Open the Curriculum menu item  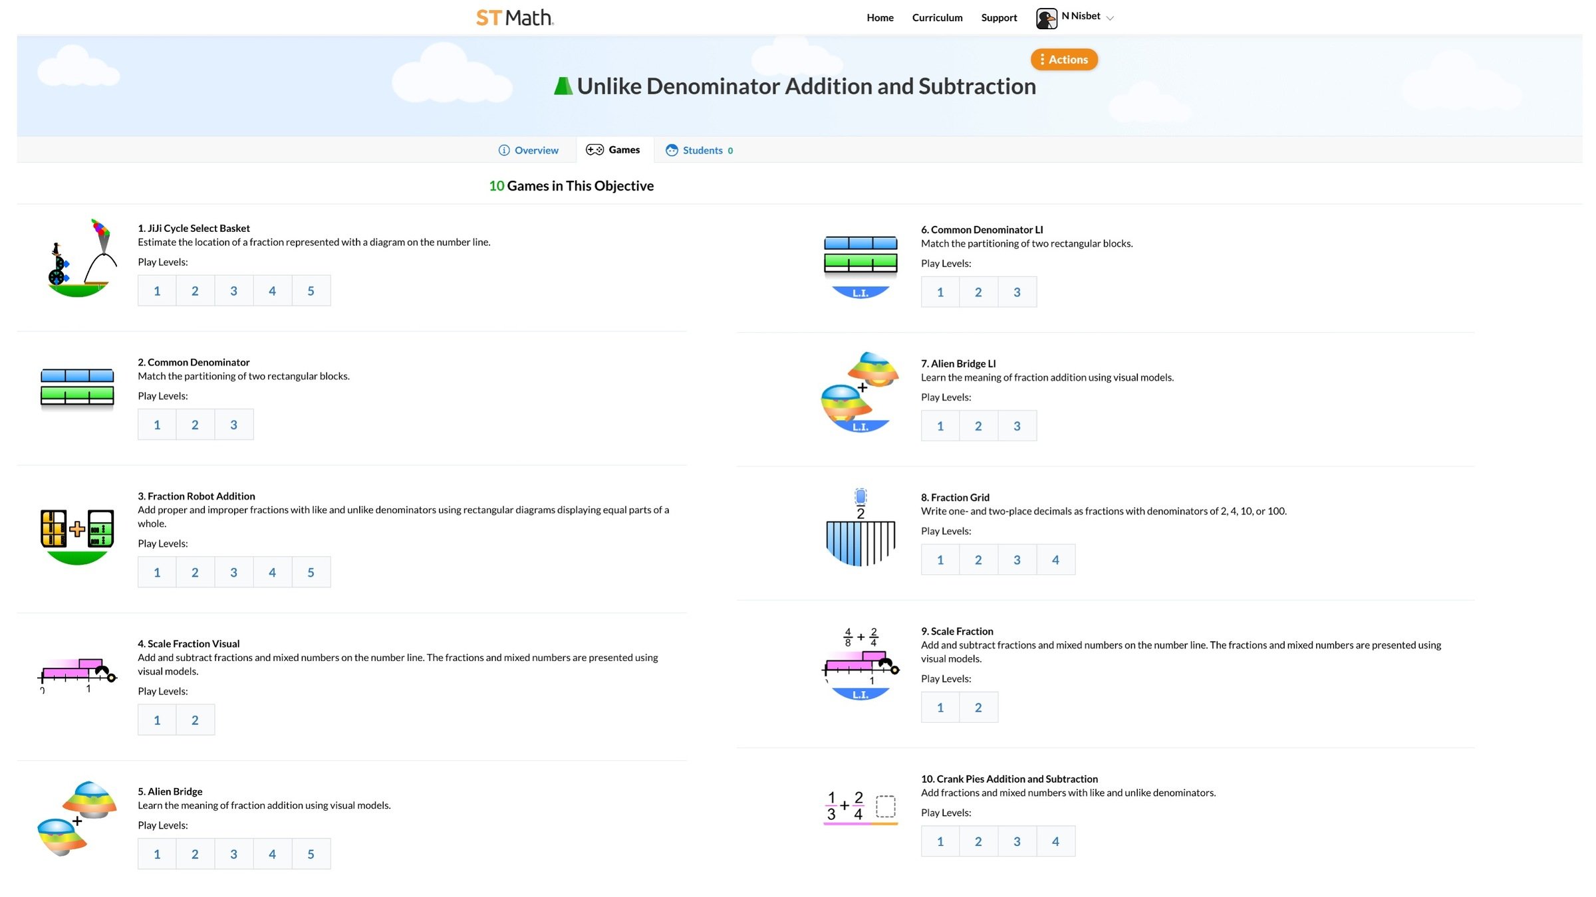point(937,18)
